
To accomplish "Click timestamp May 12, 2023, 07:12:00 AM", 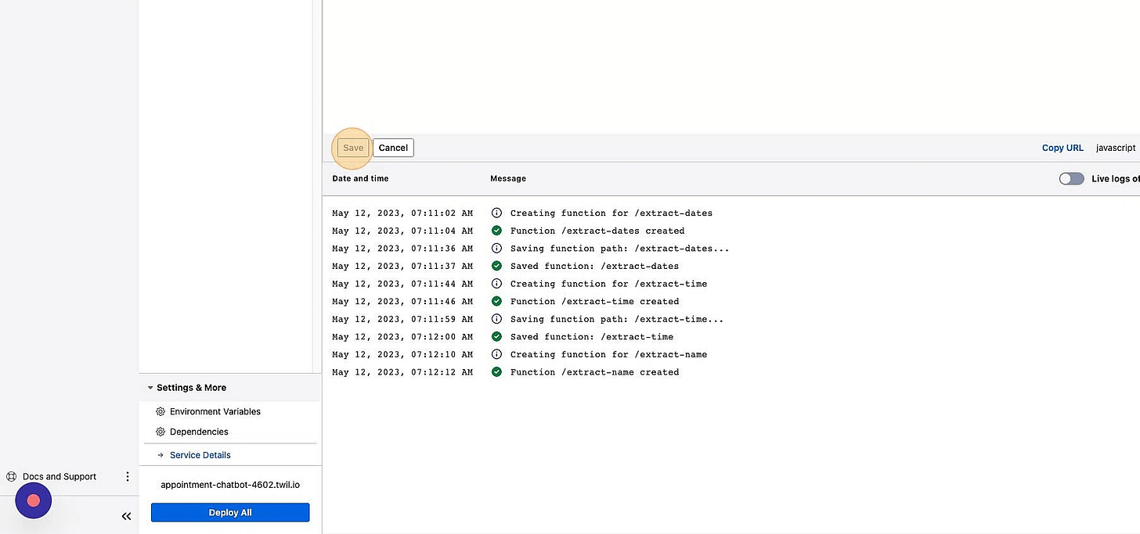I will coord(402,336).
